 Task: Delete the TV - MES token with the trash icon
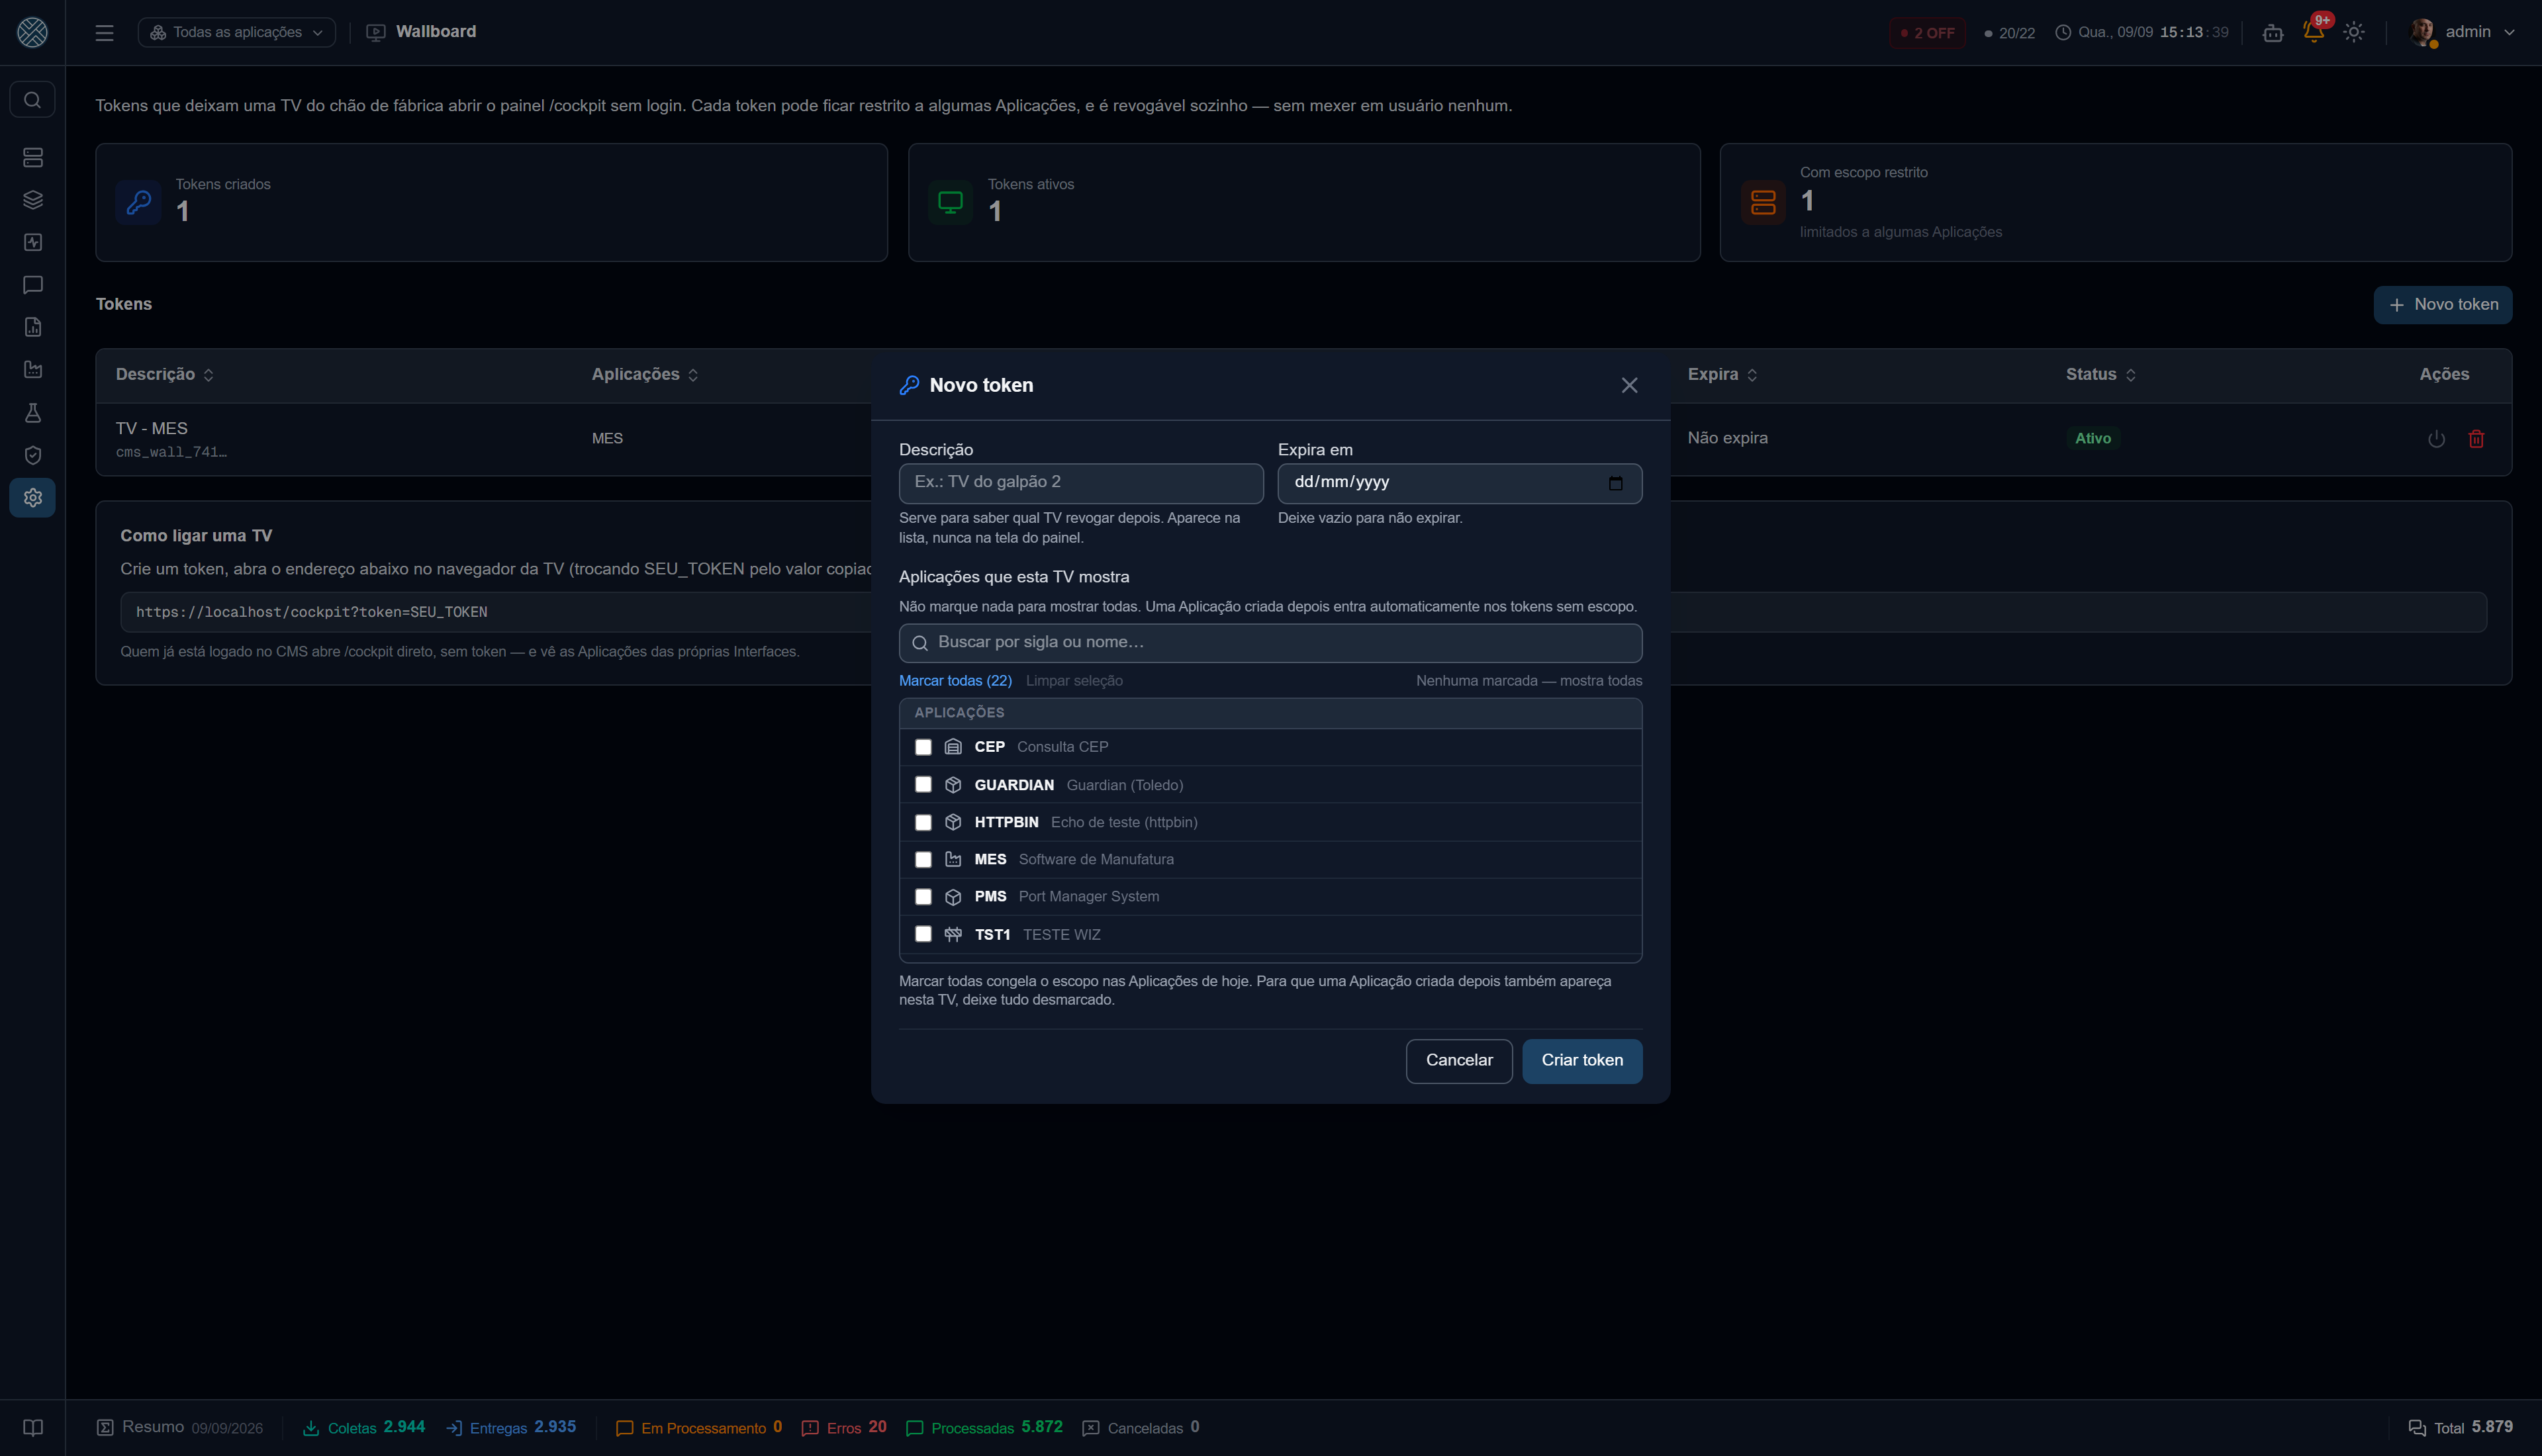click(2476, 439)
